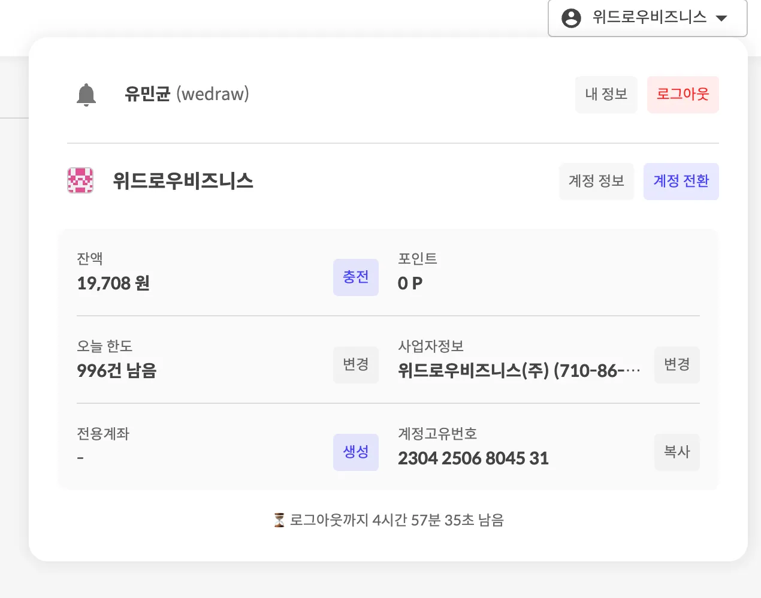Screen dimensions: 761x598
Task: Click the 로그아웃까지 remaining time text
Action: (397, 520)
